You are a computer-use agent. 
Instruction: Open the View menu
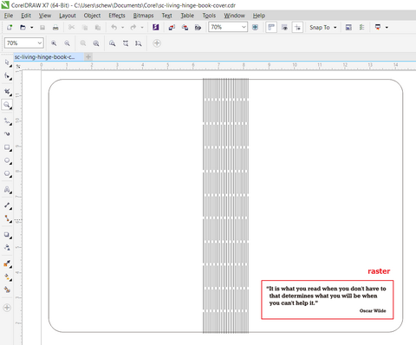45,16
